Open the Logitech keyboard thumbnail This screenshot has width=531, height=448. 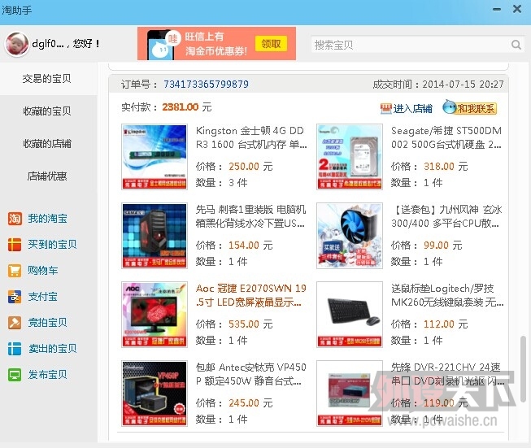(350, 314)
